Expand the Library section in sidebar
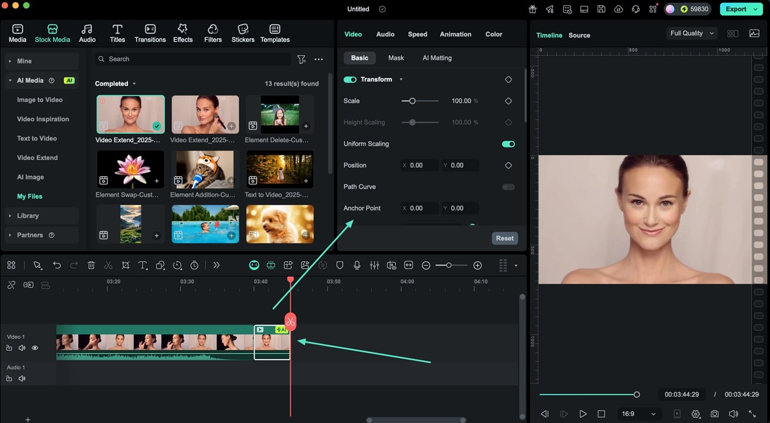The width and height of the screenshot is (770, 423). (x=28, y=216)
